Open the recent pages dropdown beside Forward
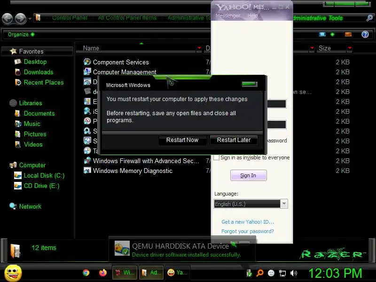The height and width of the screenshot is (282, 376). click(x=30, y=18)
